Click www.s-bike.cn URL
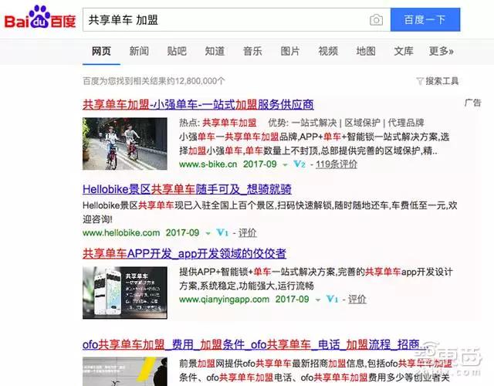 (208, 164)
